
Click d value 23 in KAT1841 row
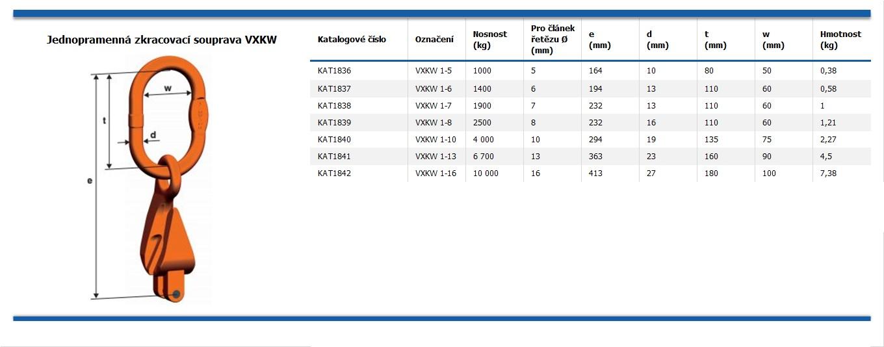(x=651, y=156)
